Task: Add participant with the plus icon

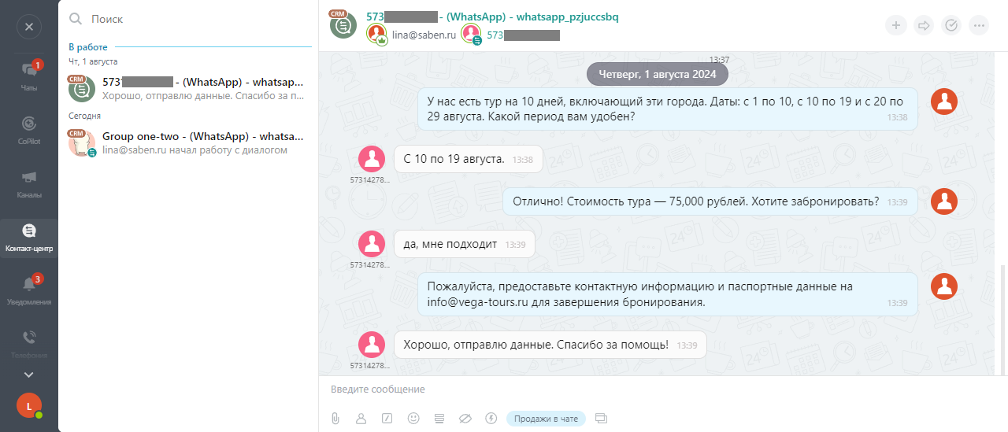Action: (x=896, y=25)
